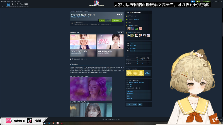223x125 pixels.
Task: Click the store page URL text
Action: tap(17, 6)
